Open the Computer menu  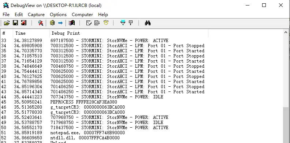point(82,15)
